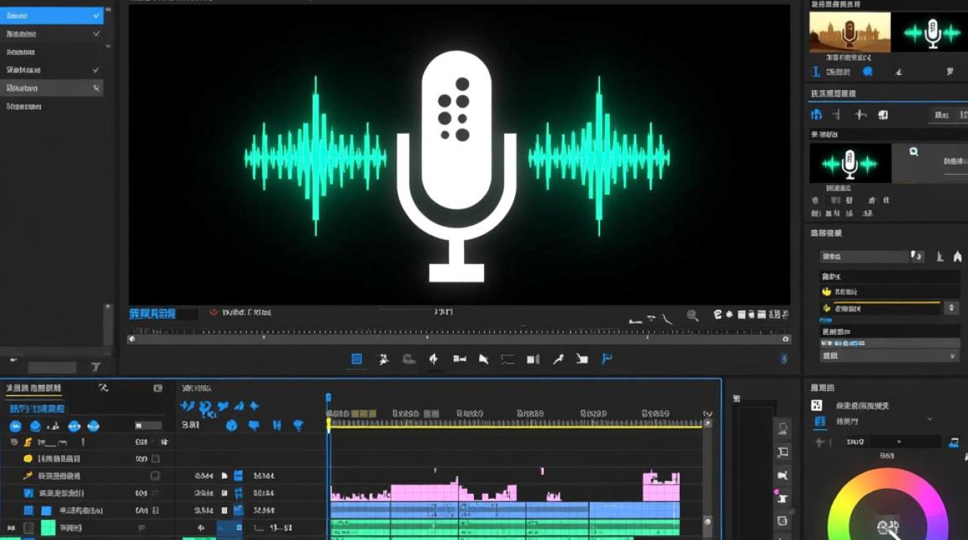The width and height of the screenshot is (968, 540).
Task: Select the small waveform thumbnail beside the magnifier
Action: pos(850,163)
